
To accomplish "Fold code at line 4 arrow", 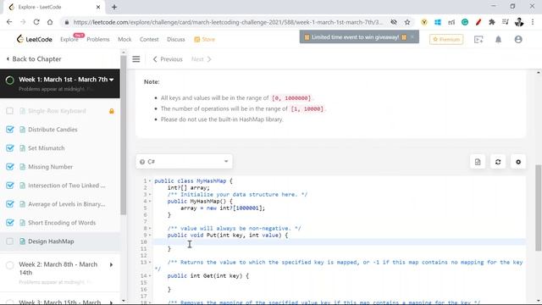I will click(x=150, y=202).
